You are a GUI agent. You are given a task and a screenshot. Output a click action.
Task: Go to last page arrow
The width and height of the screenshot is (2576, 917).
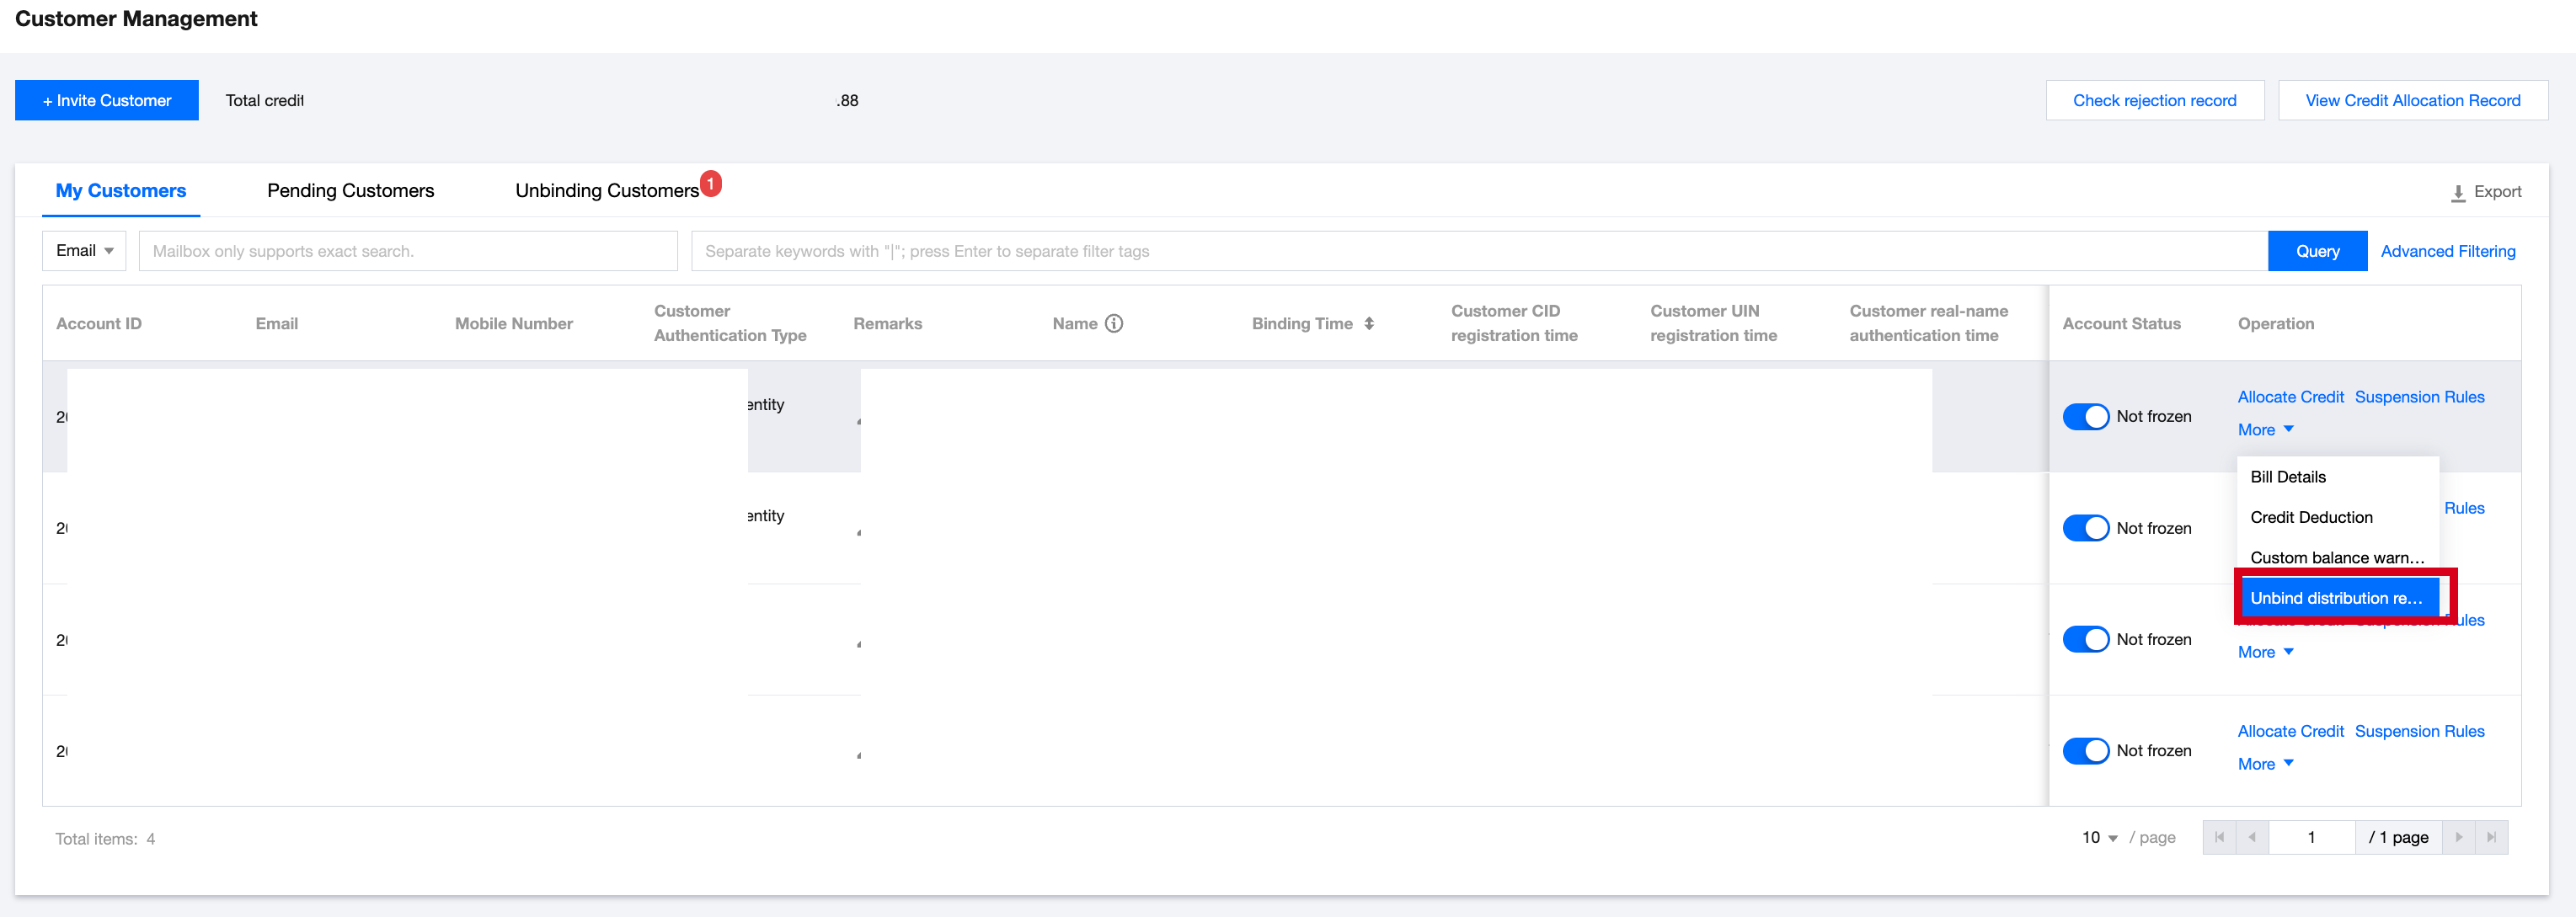coord(2491,838)
